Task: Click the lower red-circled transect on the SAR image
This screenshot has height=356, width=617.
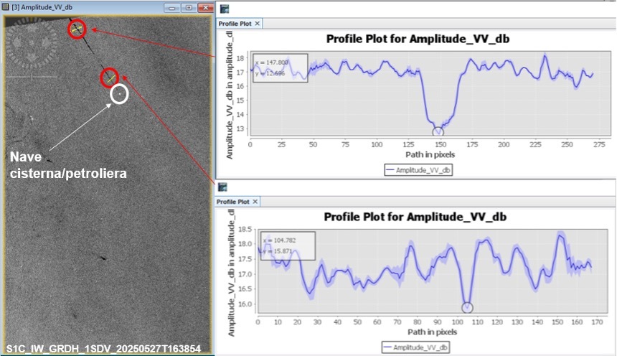Action: coord(109,76)
